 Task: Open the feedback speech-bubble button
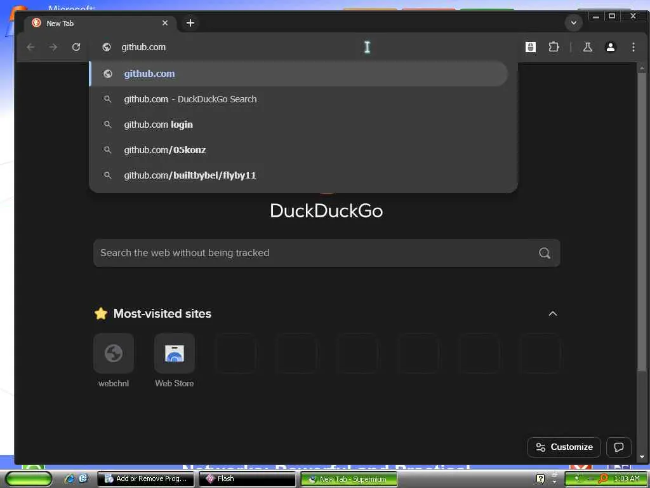tap(618, 447)
